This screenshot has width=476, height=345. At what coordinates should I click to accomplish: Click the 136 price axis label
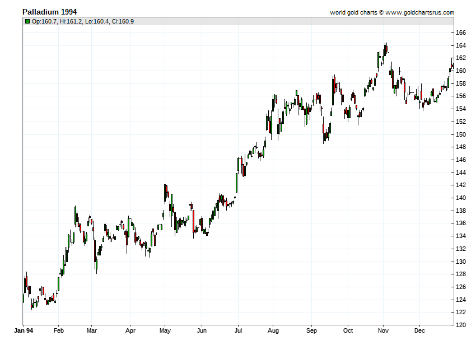coord(461,223)
